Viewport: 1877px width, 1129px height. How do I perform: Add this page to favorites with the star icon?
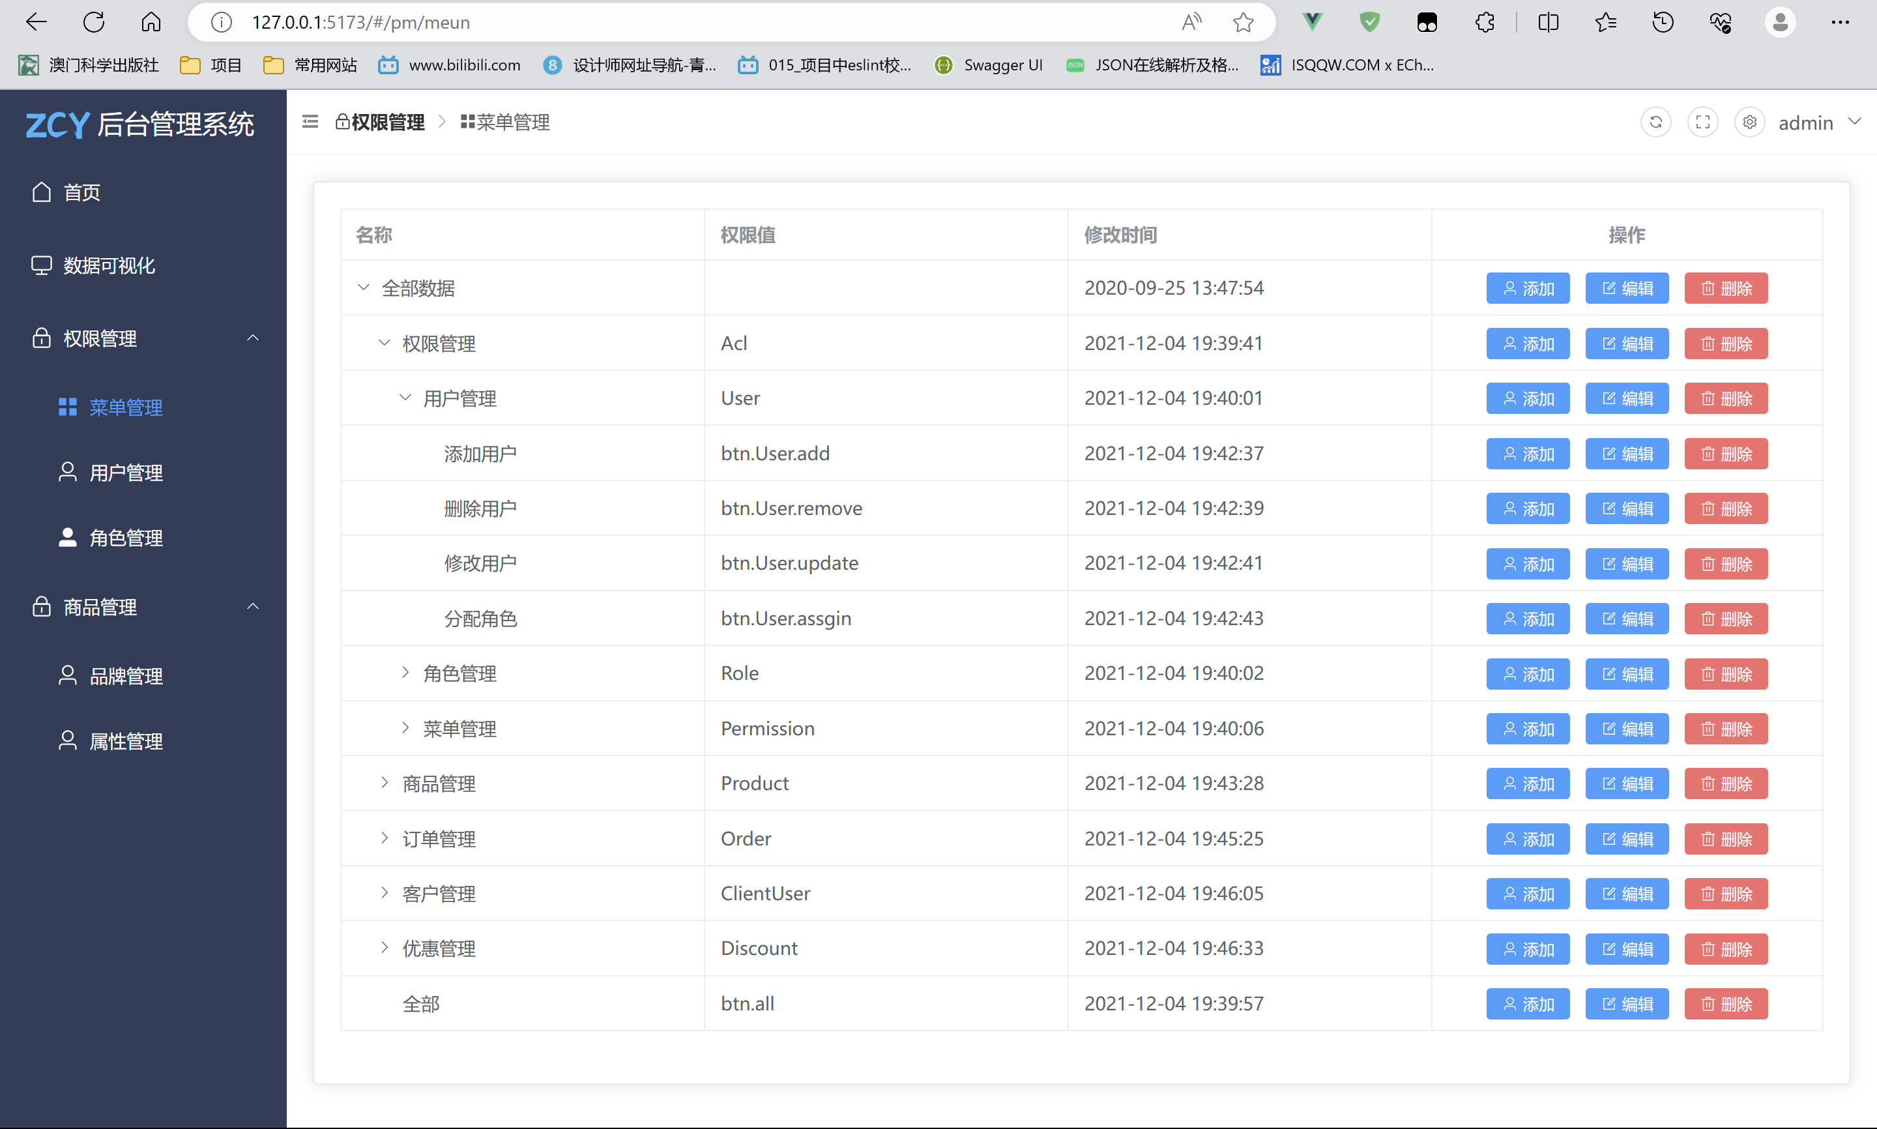1244,22
